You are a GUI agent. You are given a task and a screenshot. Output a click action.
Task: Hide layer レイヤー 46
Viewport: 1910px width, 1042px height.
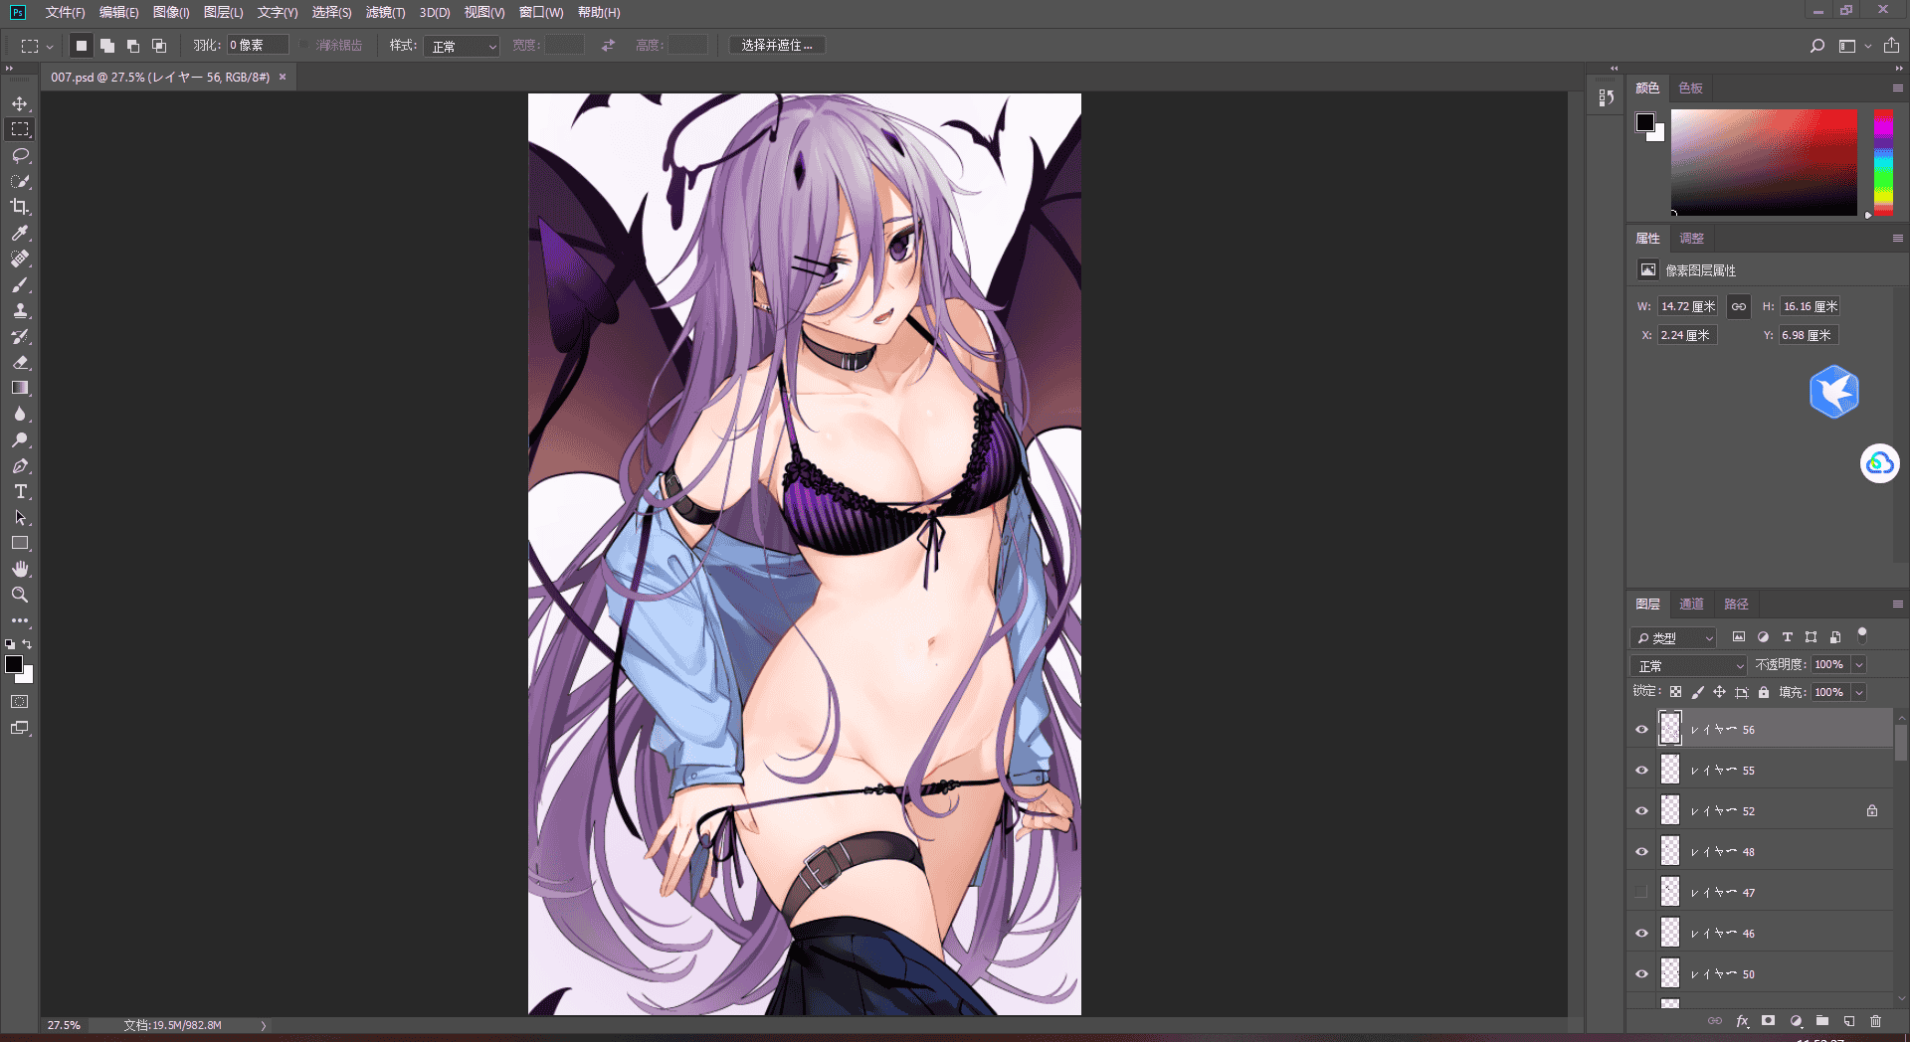coord(1641,933)
